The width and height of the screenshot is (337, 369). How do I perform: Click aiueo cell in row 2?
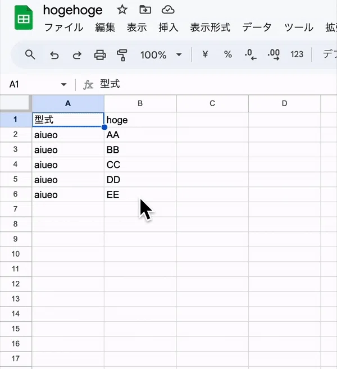coord(68,135)
